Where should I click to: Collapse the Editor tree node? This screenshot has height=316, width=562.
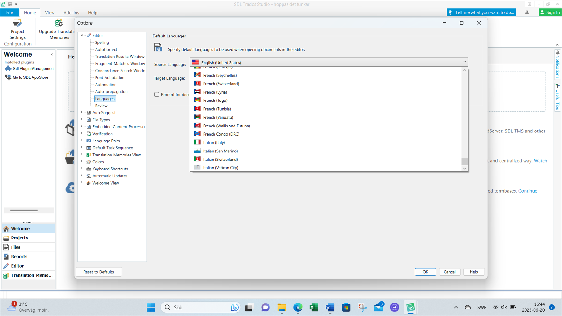pos(82,35)
